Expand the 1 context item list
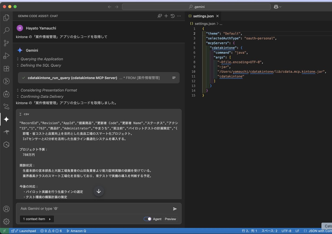The width and height of the screenshot is (332, 234). [37, 219]
